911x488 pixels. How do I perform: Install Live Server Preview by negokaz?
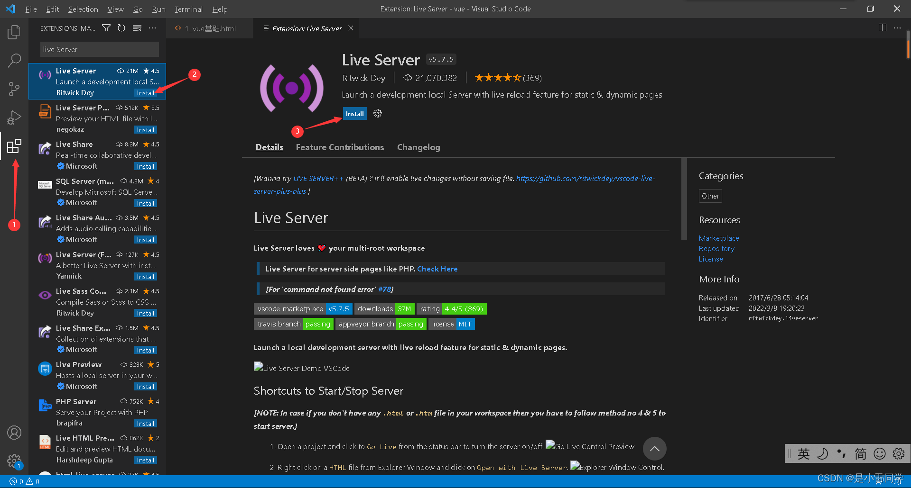[145, 130]
